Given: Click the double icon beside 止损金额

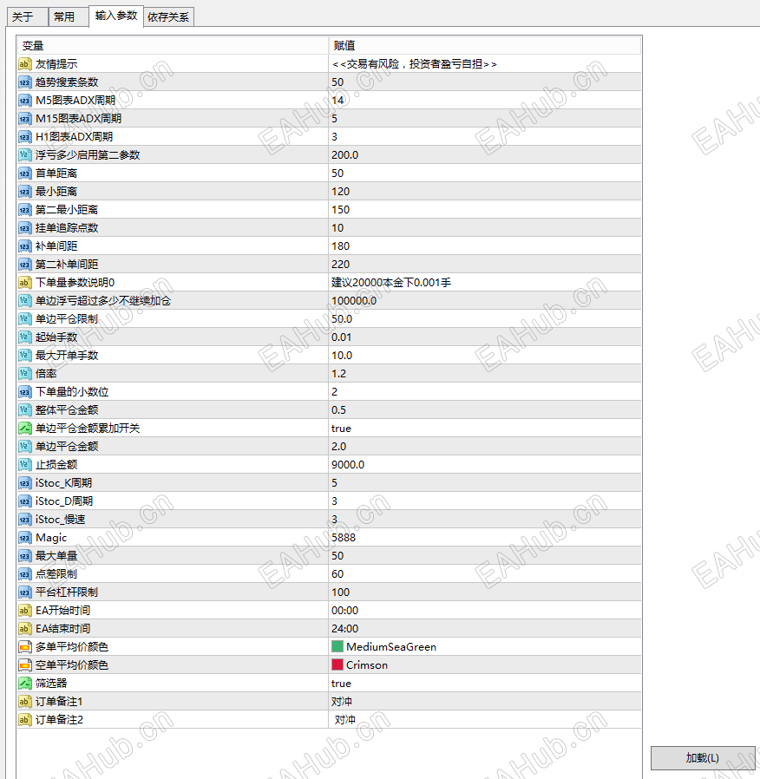Looking at the screenshot, I should click(25, 465).
